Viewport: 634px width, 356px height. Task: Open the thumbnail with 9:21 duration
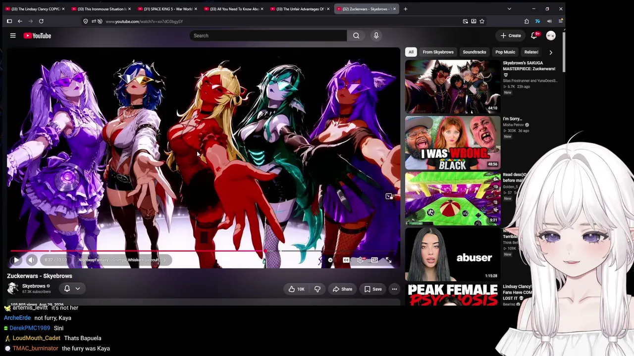453,199
